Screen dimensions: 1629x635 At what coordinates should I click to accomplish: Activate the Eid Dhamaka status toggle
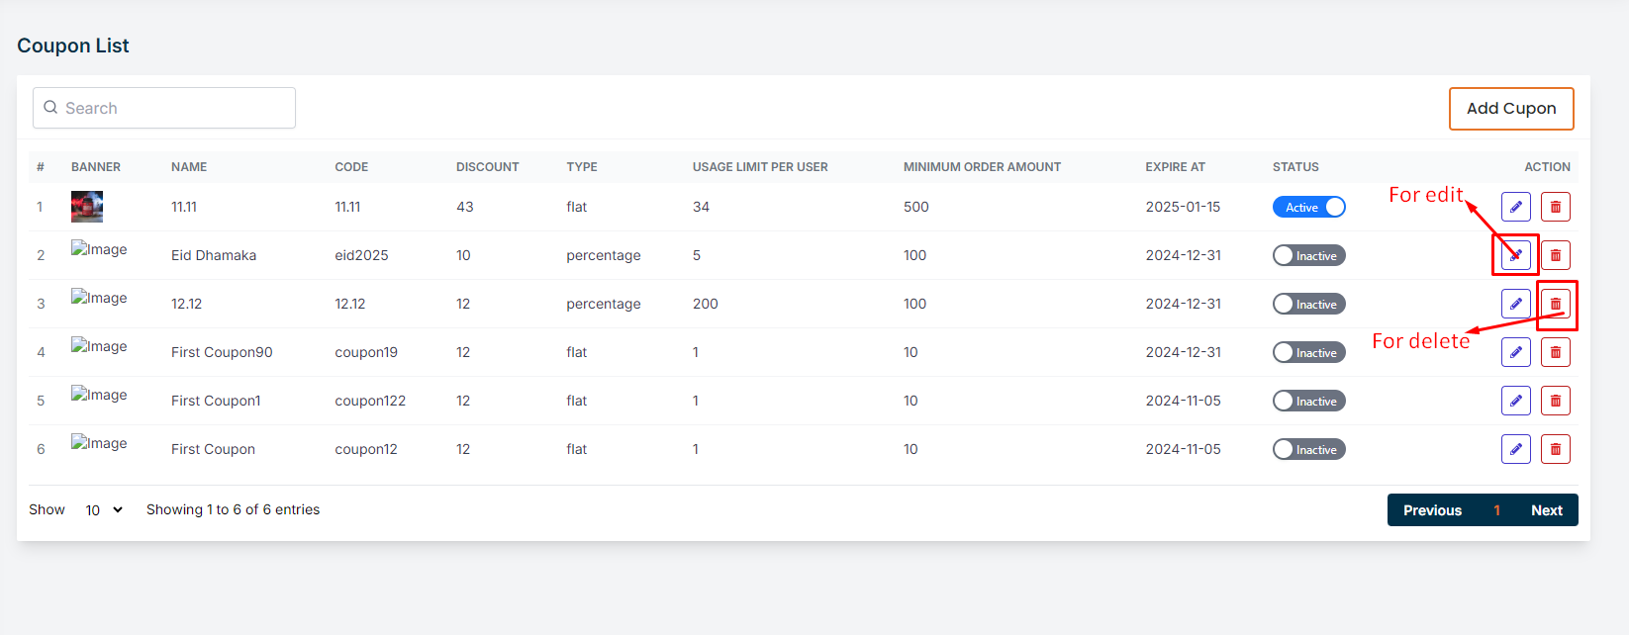pyautogui.click(x=1308, y=255)
